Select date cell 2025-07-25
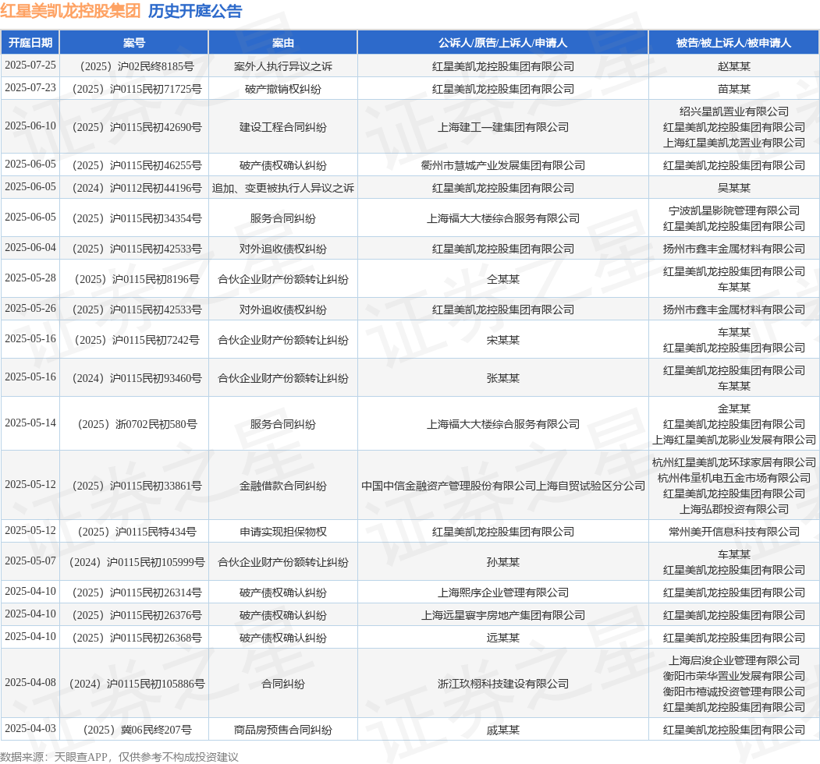The image size is (820, 764). pos(30,65)
